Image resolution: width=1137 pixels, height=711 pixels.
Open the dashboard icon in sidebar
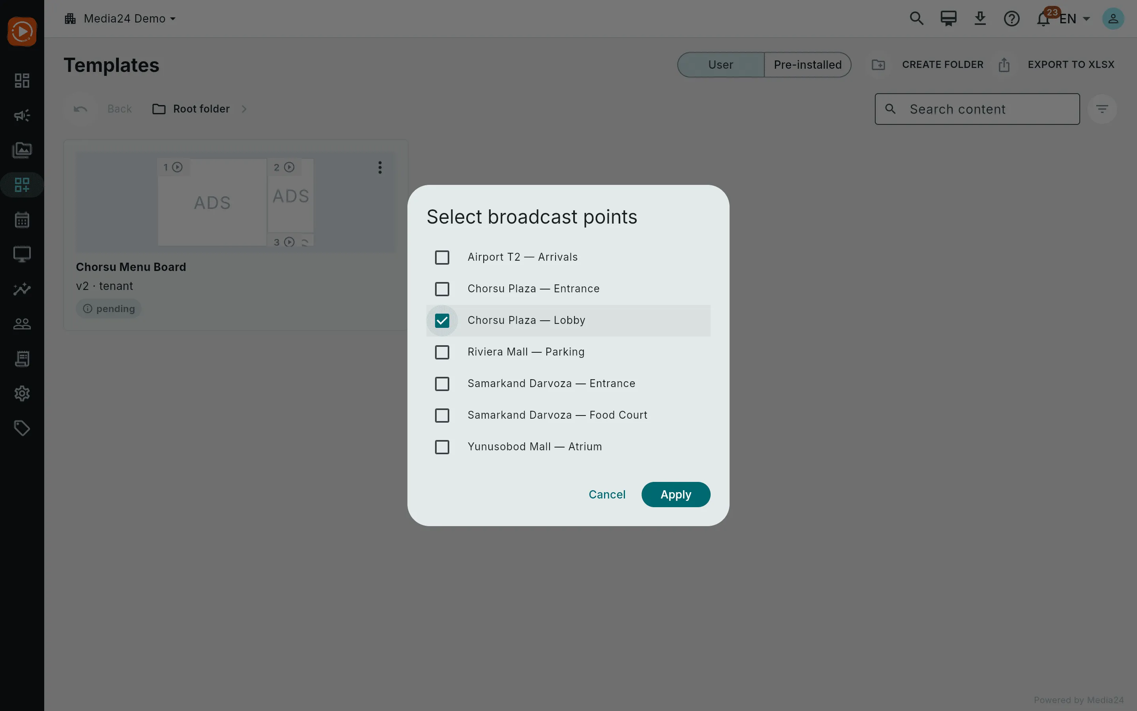22,81
